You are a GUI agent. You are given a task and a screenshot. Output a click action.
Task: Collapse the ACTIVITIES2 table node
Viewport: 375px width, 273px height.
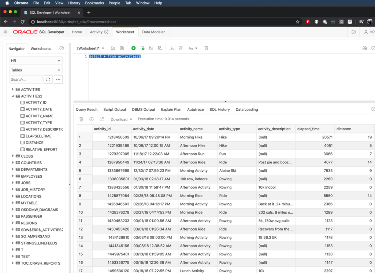pyautogui.click(x=13, y=96)
